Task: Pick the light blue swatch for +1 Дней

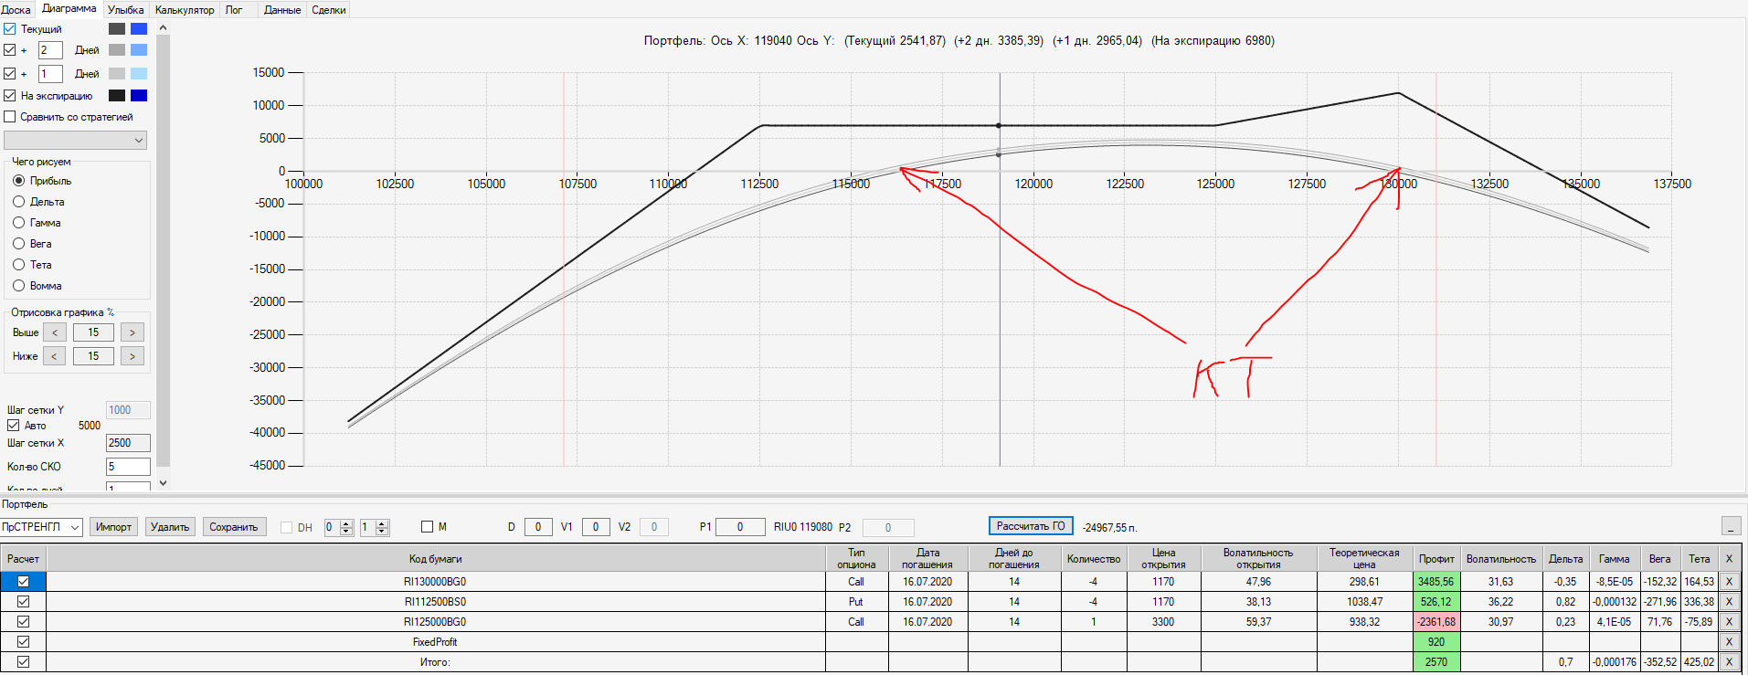Action: pos(139,74)
